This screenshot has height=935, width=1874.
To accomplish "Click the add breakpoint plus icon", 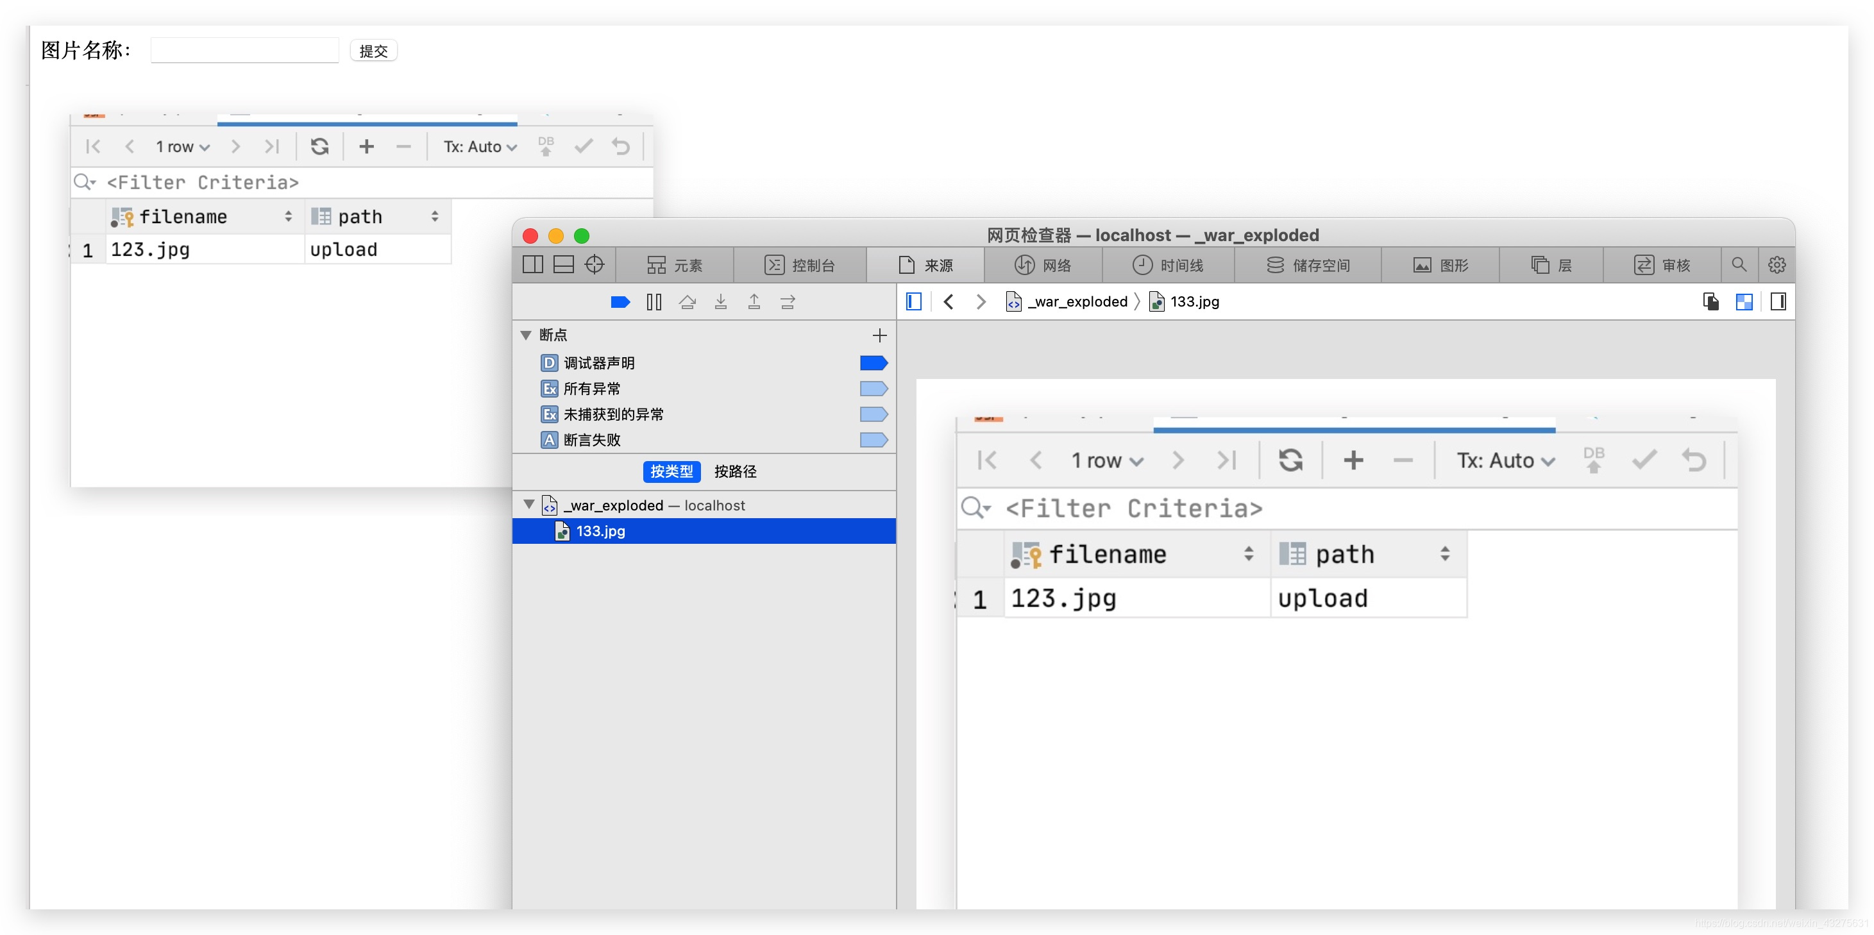I will pos(879,335).
